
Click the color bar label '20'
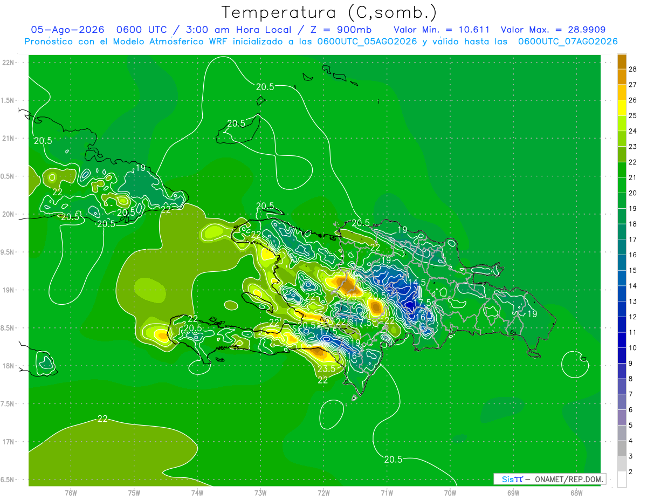[633, 193]
